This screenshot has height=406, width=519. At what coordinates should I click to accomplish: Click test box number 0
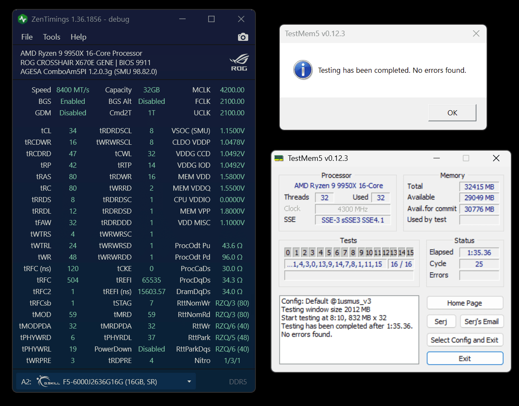(x=288, y=253)
